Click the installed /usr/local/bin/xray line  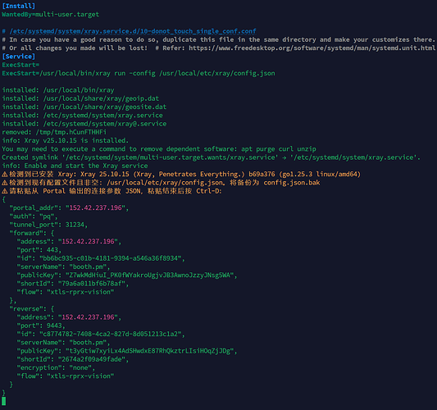point(58,90)
